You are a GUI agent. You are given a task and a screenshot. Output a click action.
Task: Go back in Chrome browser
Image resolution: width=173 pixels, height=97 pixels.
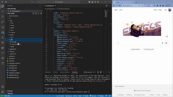point(114,5)
